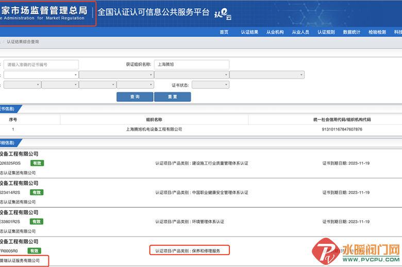402x267 pixels.
Task: Click the 有效 badge next to Q26325R3S
Action: point(37,163)
